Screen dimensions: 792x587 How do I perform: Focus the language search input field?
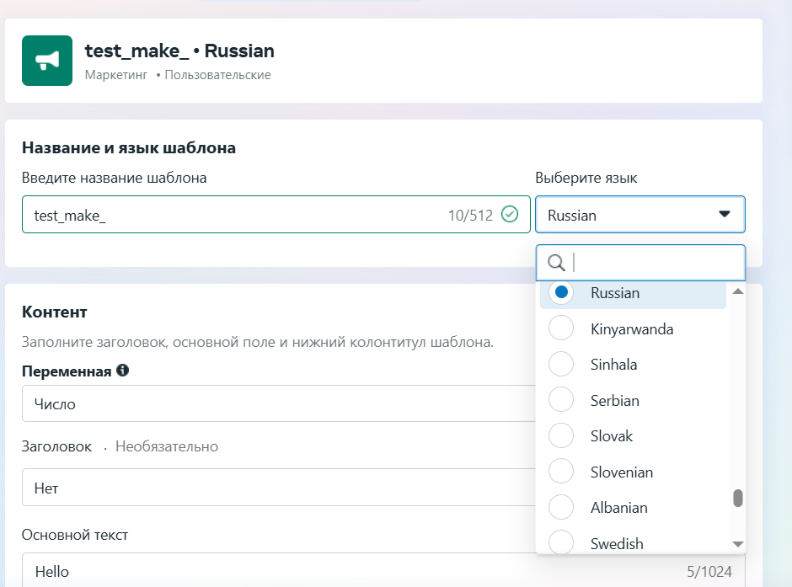640,263
